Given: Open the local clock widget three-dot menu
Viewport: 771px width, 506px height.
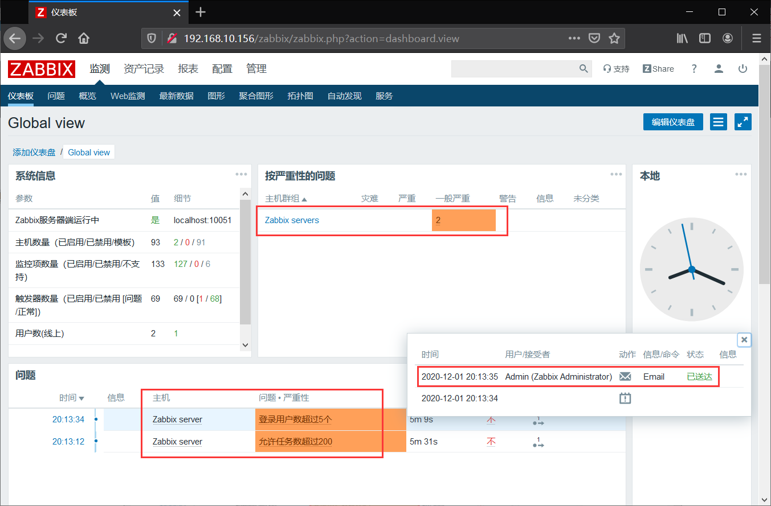Looking at the screenshot, I should click(741, 175).
